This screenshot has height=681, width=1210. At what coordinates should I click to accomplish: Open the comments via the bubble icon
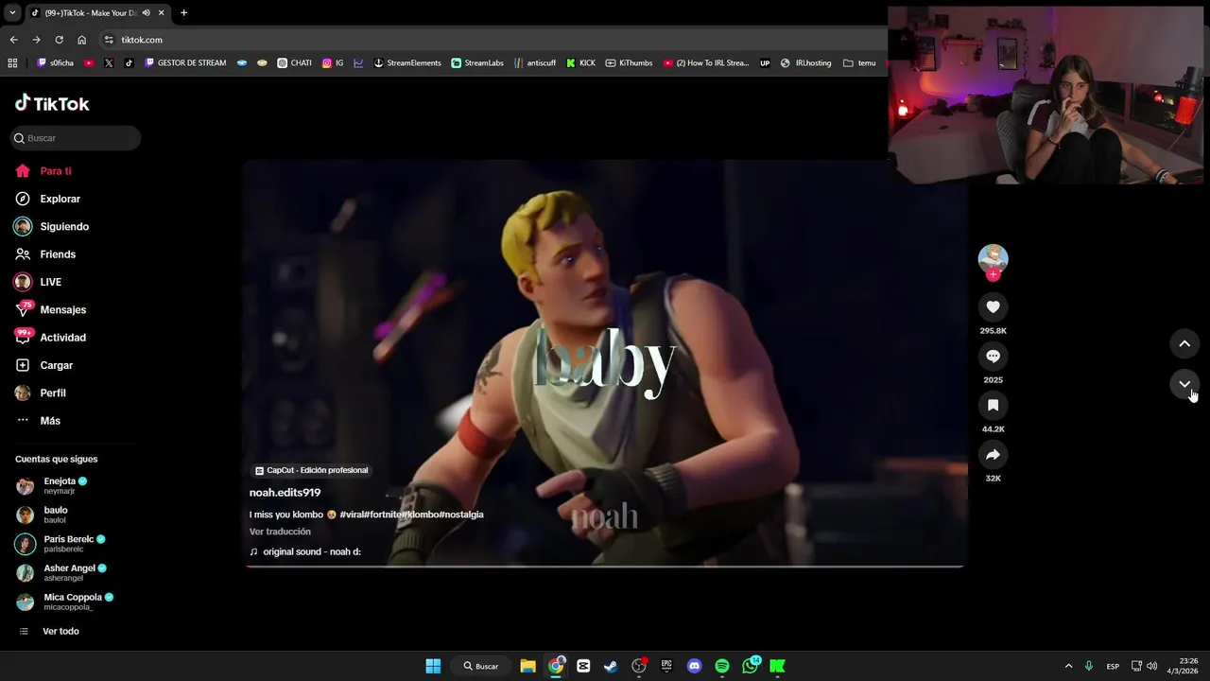click(x=993, y=356)
